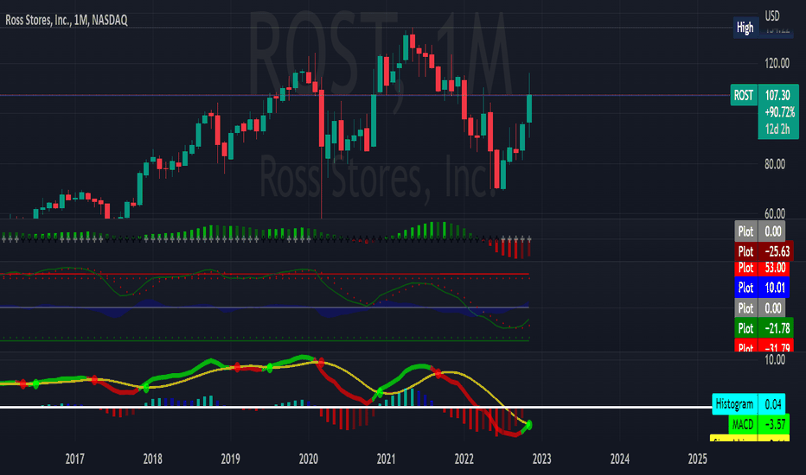Click the 2023 label on time axis
The width and height of the screenshot is (806, 475).
tap(541, 459)
